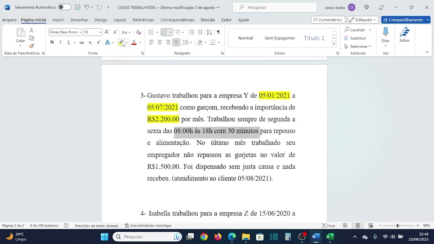Center-align the paragraph text
Screen dimensions: 434x244
click(x=160, y=42)
